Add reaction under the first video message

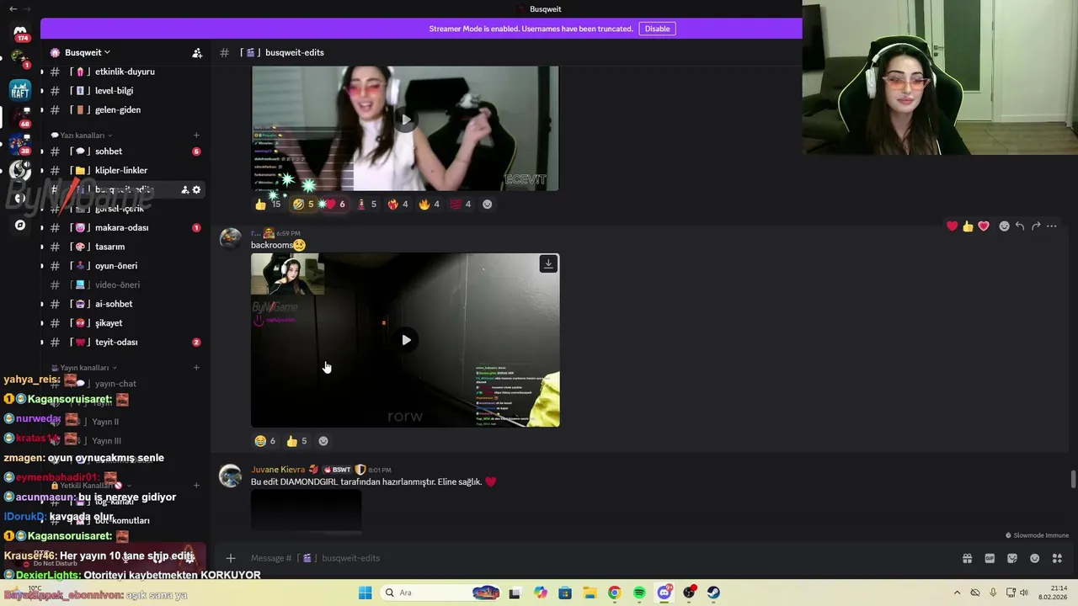click(x=487, y=204)
